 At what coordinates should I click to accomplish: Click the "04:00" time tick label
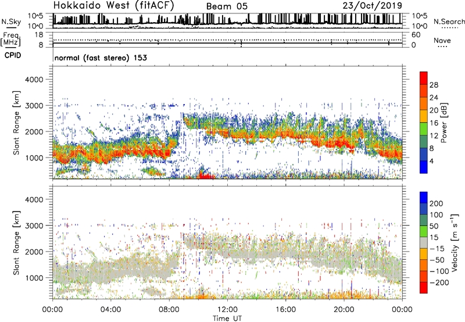pos(110,310)
